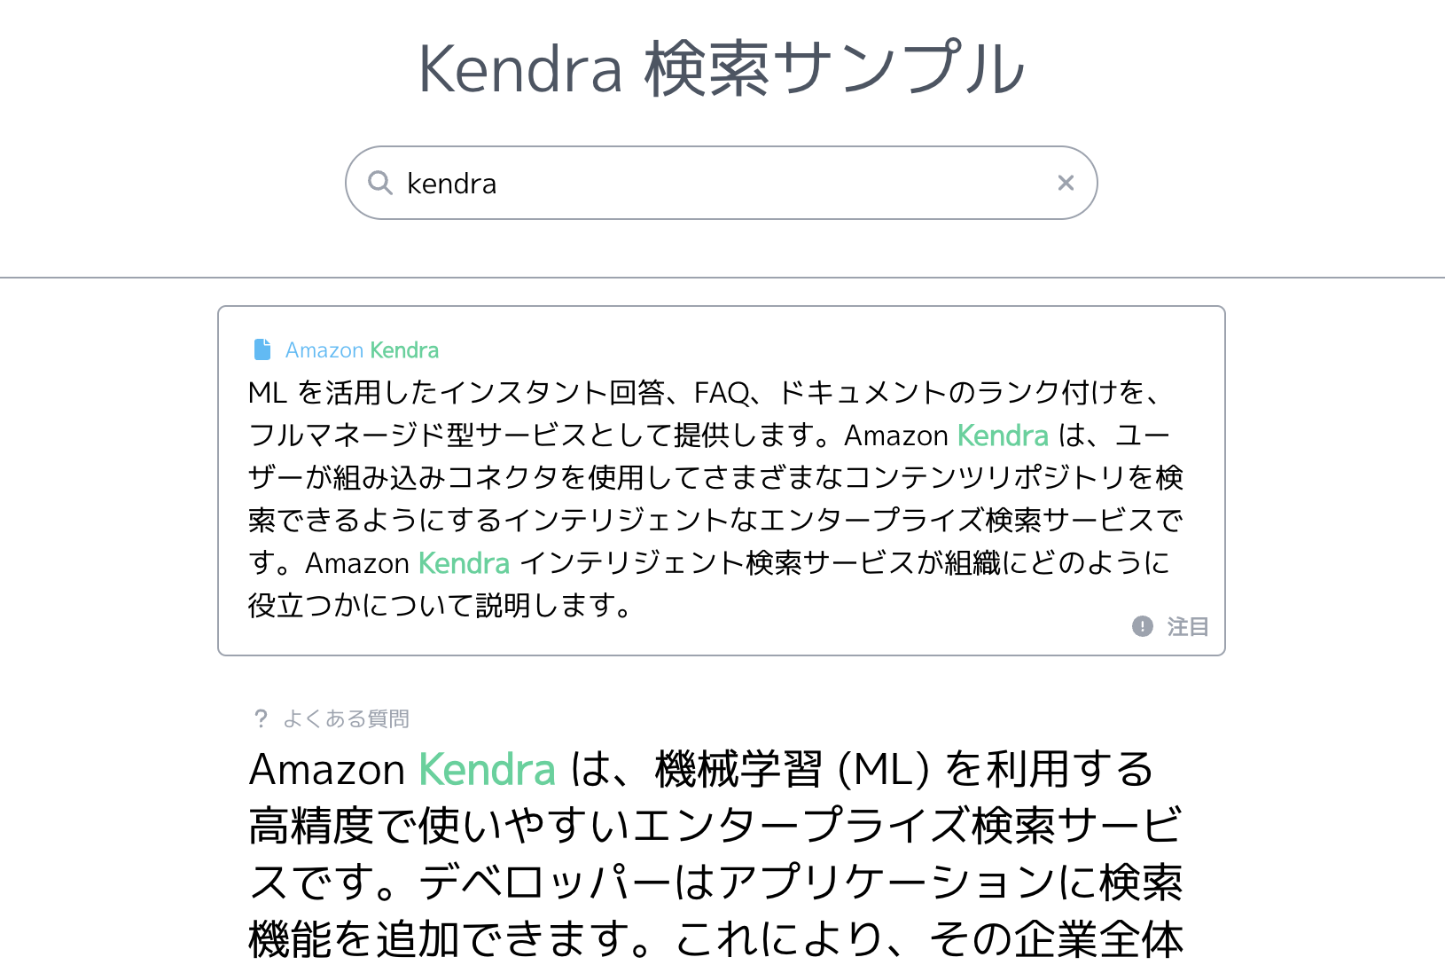
Task: Click the FAQ line starting スです。デベロッパー
Action: (x=715, y=883)
